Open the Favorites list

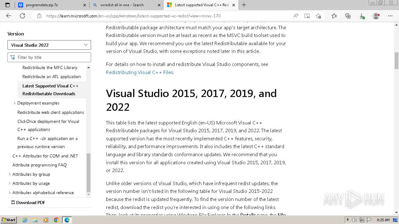tap(334, 16)
